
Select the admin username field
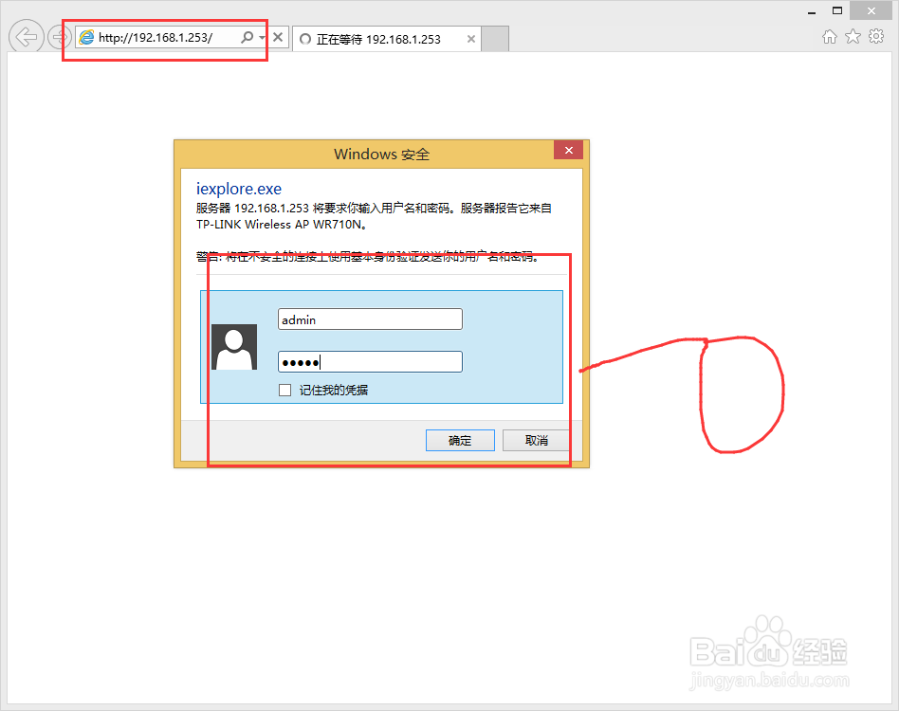click(x=369, y=319)
